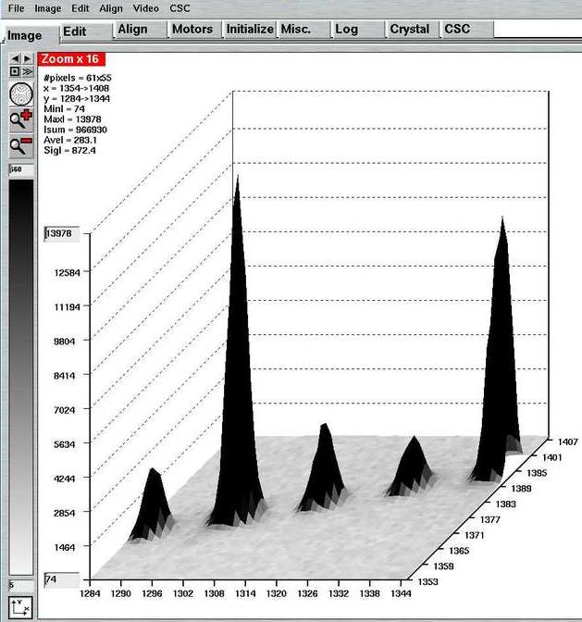This screenshot has width=582, height=622.
Task: Click the 'y = 1284->1344' range text
Action: pos(77,98)
